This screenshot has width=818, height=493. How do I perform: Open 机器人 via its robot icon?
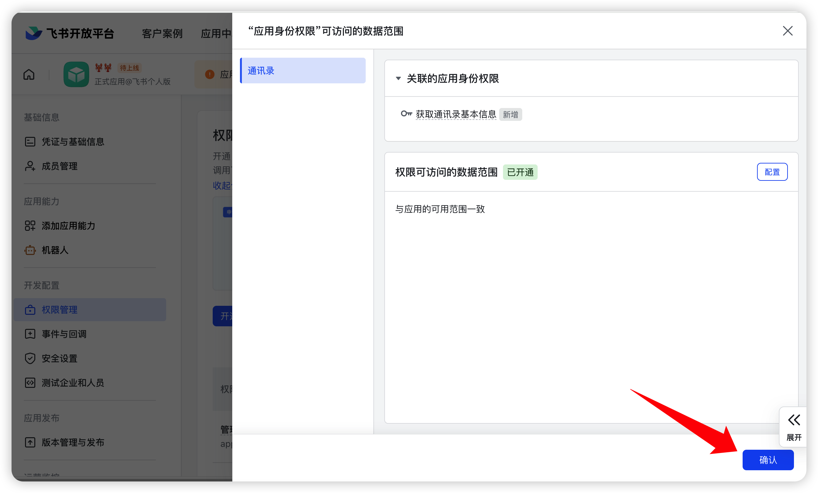pyautogui.click(x=30, y=250)
